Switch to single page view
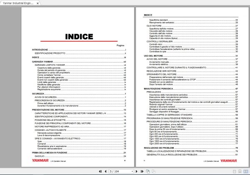Screen dimensions: 250x175 [234, 172]
